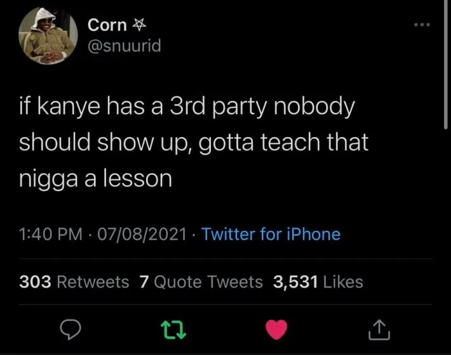451x355 pixels.
Task: View the 7 Quote Tweets list
Action: (x=201, y=282)
